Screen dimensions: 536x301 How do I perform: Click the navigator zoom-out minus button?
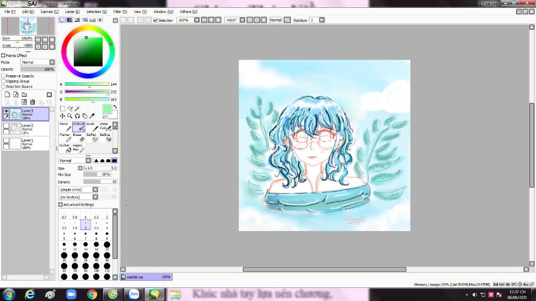(x=38, y=40)
